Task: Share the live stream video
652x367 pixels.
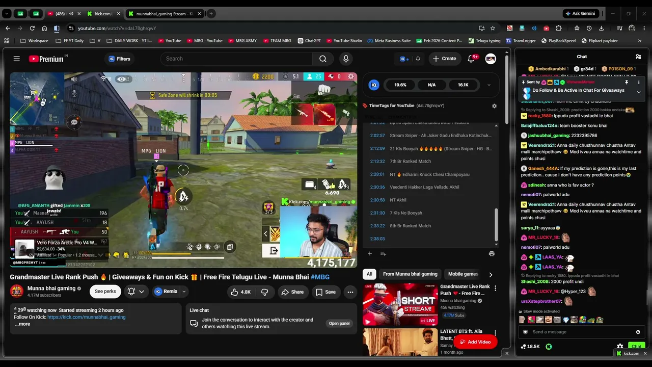Action: [292, 292]
